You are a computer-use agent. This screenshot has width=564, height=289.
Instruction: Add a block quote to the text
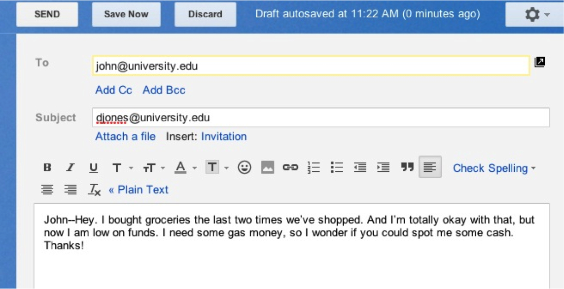click(x=408, y=167)
